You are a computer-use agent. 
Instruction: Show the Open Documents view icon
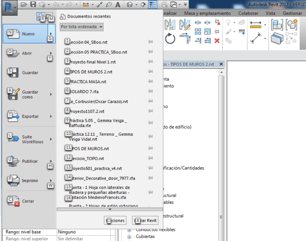(49, 17)
